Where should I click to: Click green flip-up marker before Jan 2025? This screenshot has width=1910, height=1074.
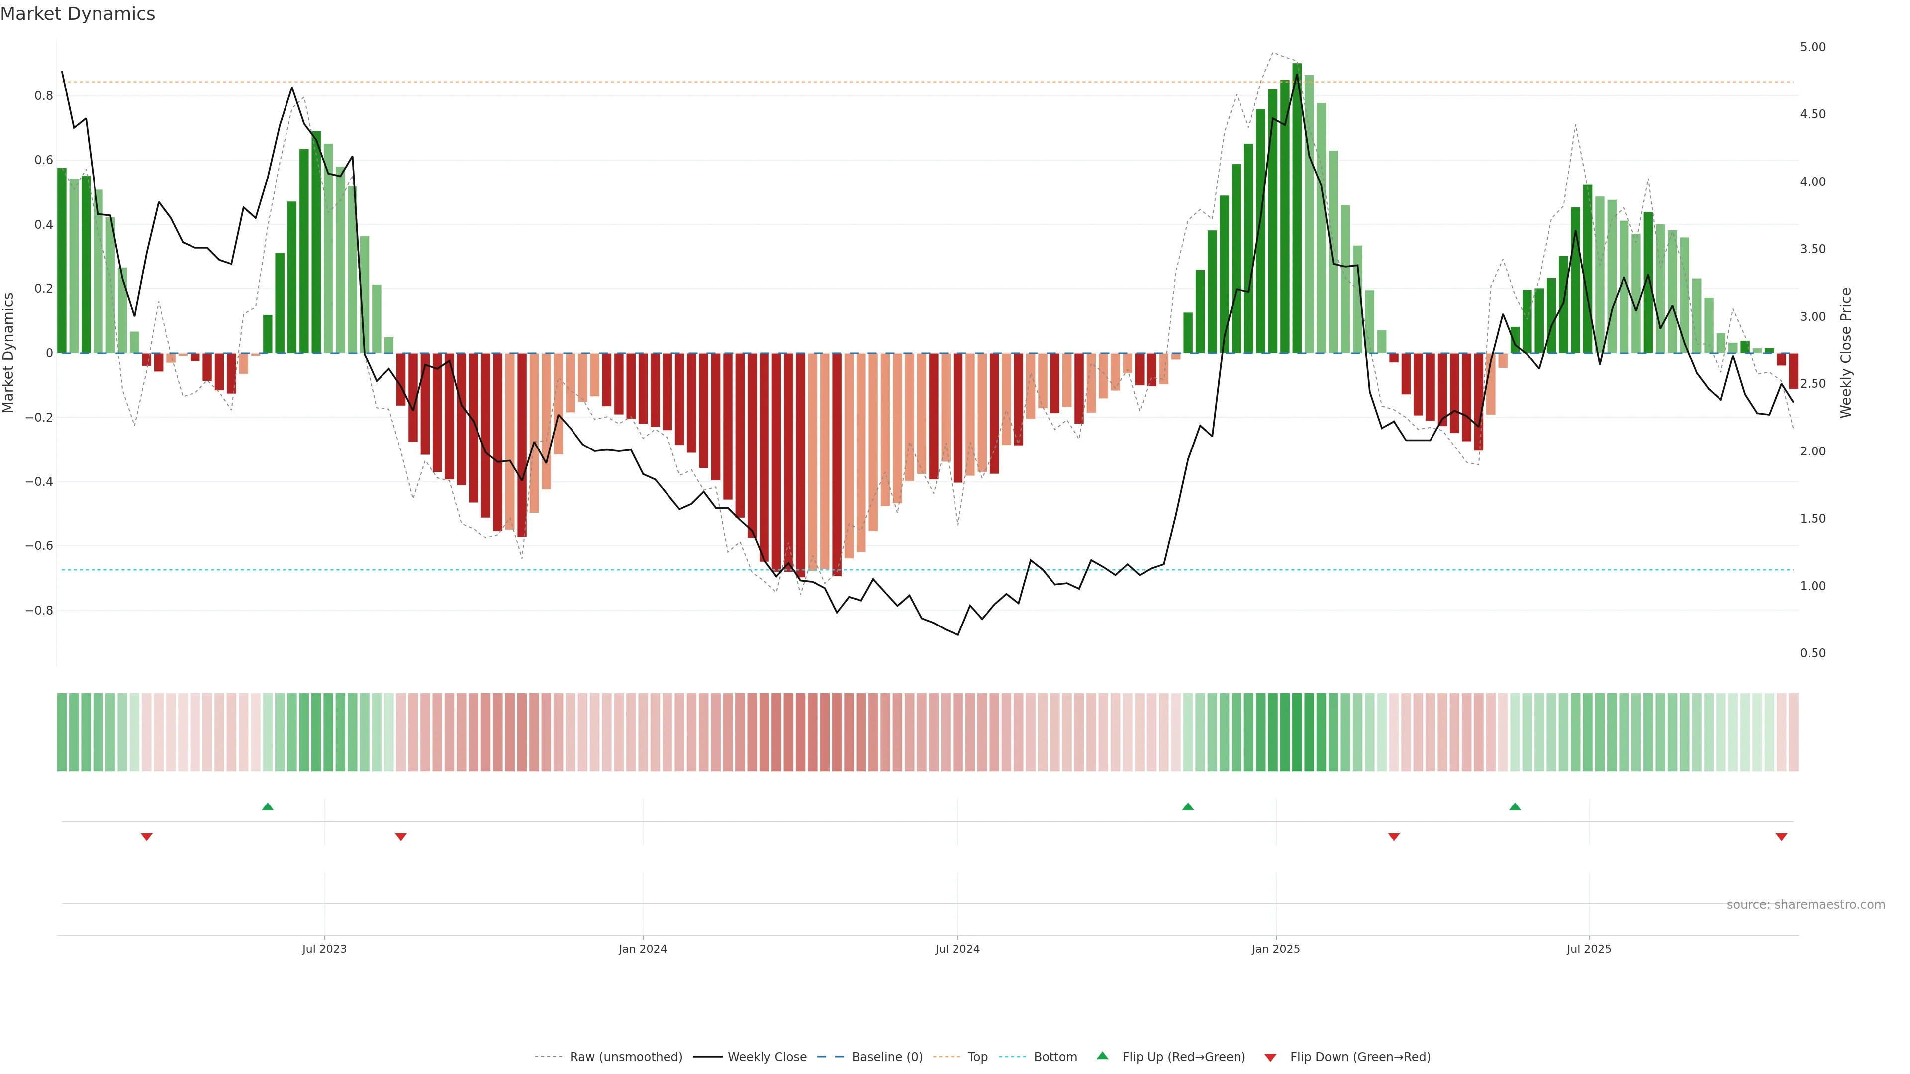[x=1188, y=806]
